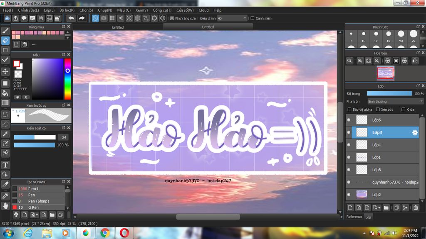426x239 pixels.
Task: Click the vertical hue color bar
Action: click(x=67, y=79)
